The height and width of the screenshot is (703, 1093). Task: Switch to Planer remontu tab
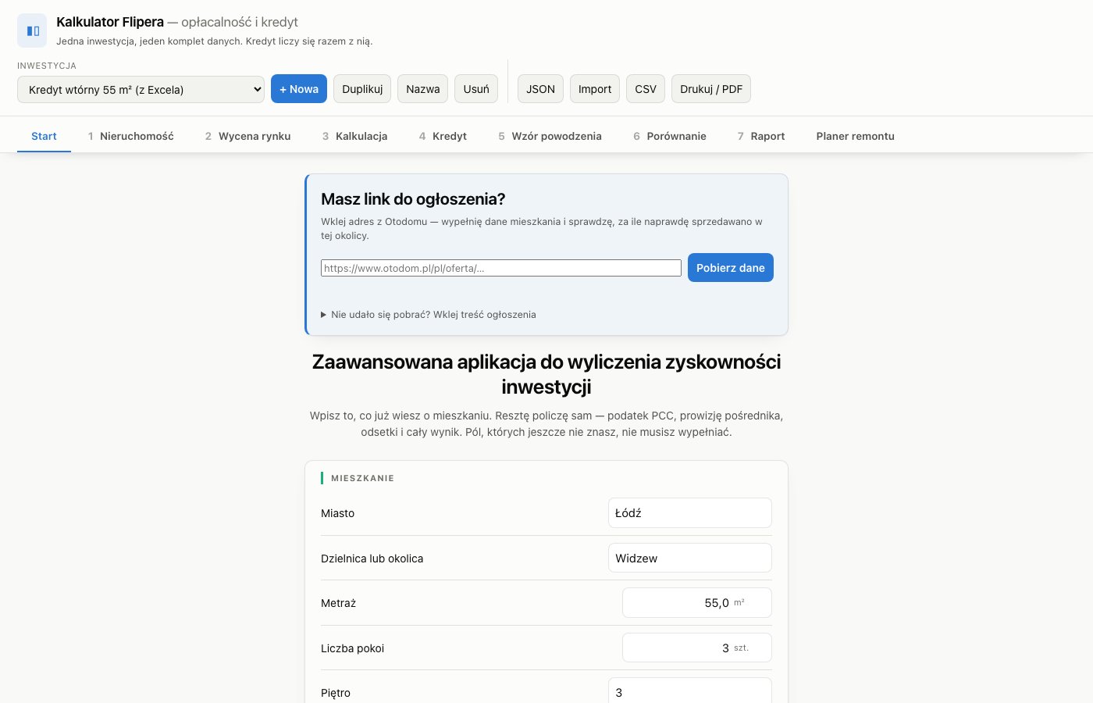(x=856, y=136)
